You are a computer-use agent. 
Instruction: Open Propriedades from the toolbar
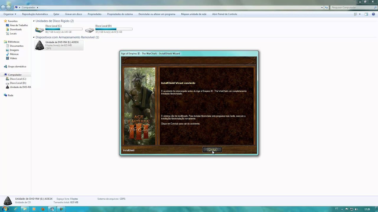click(94, 14)
